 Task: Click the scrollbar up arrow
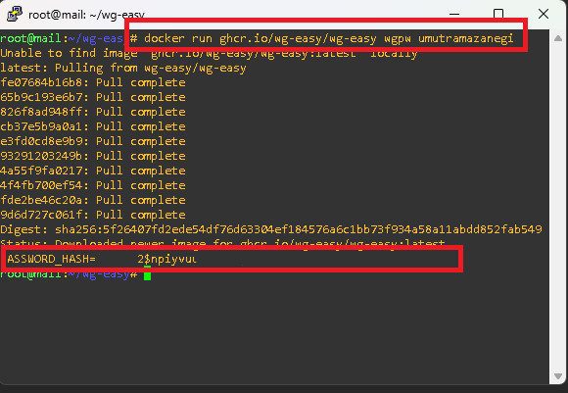(x=558, y=38)
